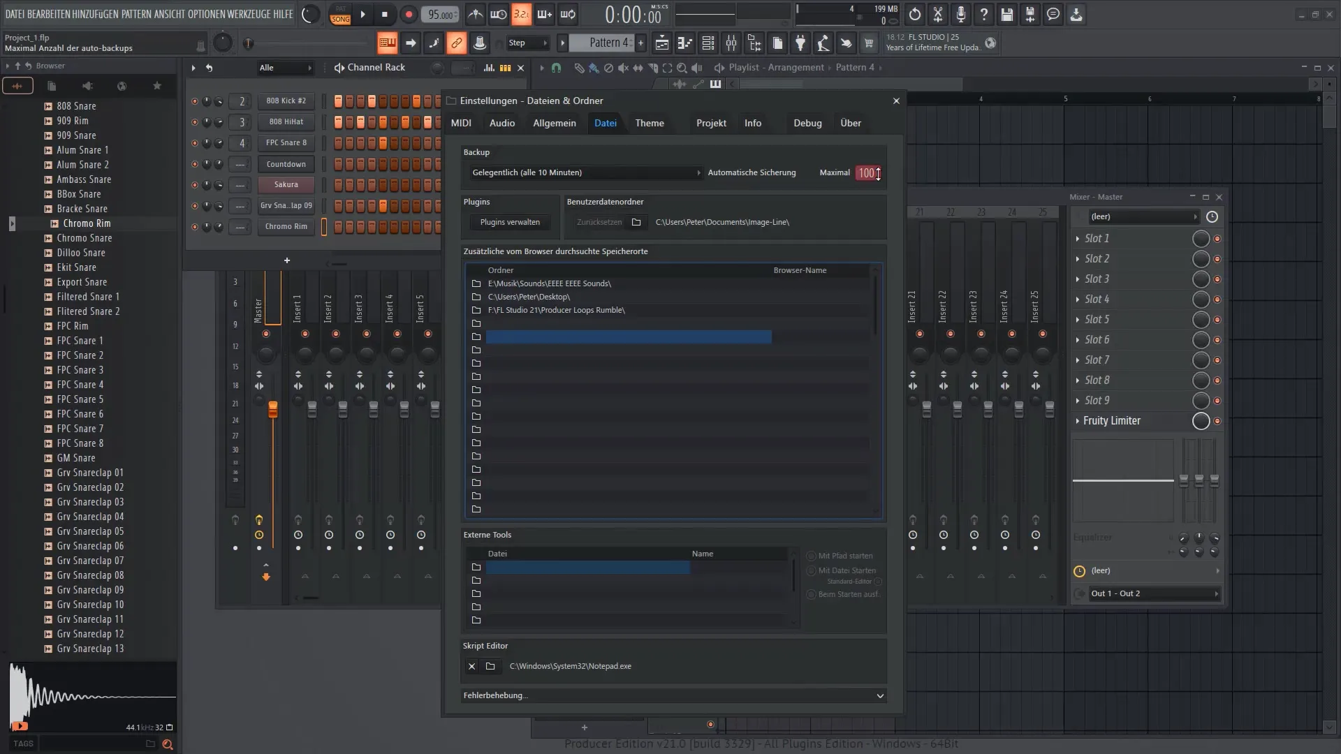Click the undo history icon in top toolbar
Screen dimensions: 1341x754
pyautogui.click(x=915, y=14)
